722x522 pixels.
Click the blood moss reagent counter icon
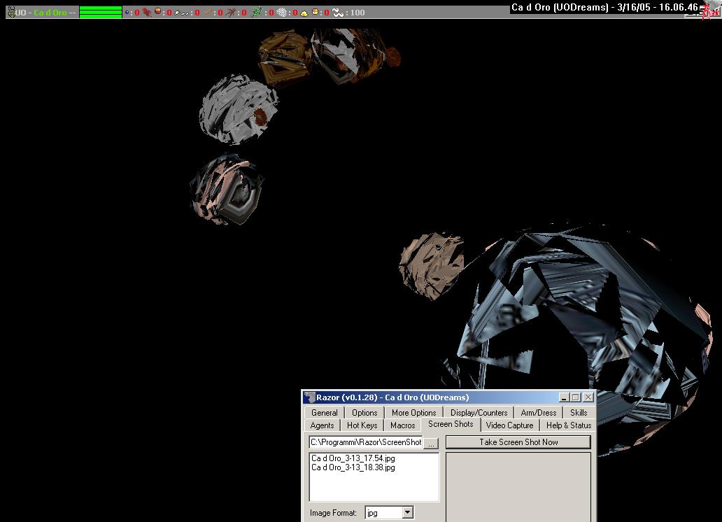147,13
